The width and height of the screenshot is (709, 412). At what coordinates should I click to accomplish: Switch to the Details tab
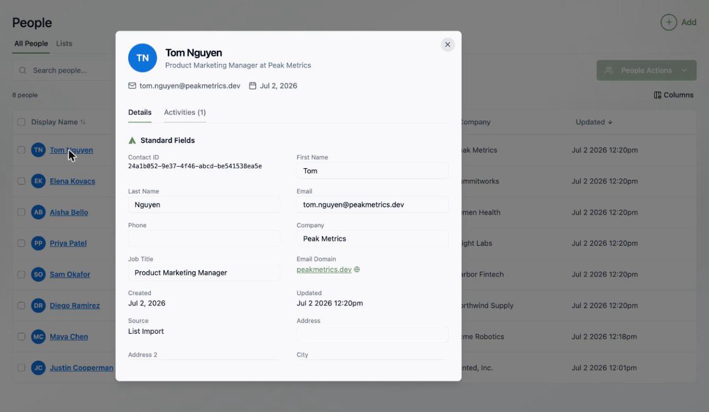[139, 113]
